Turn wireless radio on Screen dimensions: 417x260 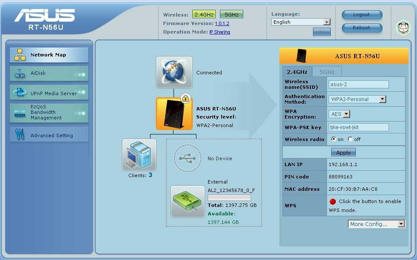coord(333,139)
